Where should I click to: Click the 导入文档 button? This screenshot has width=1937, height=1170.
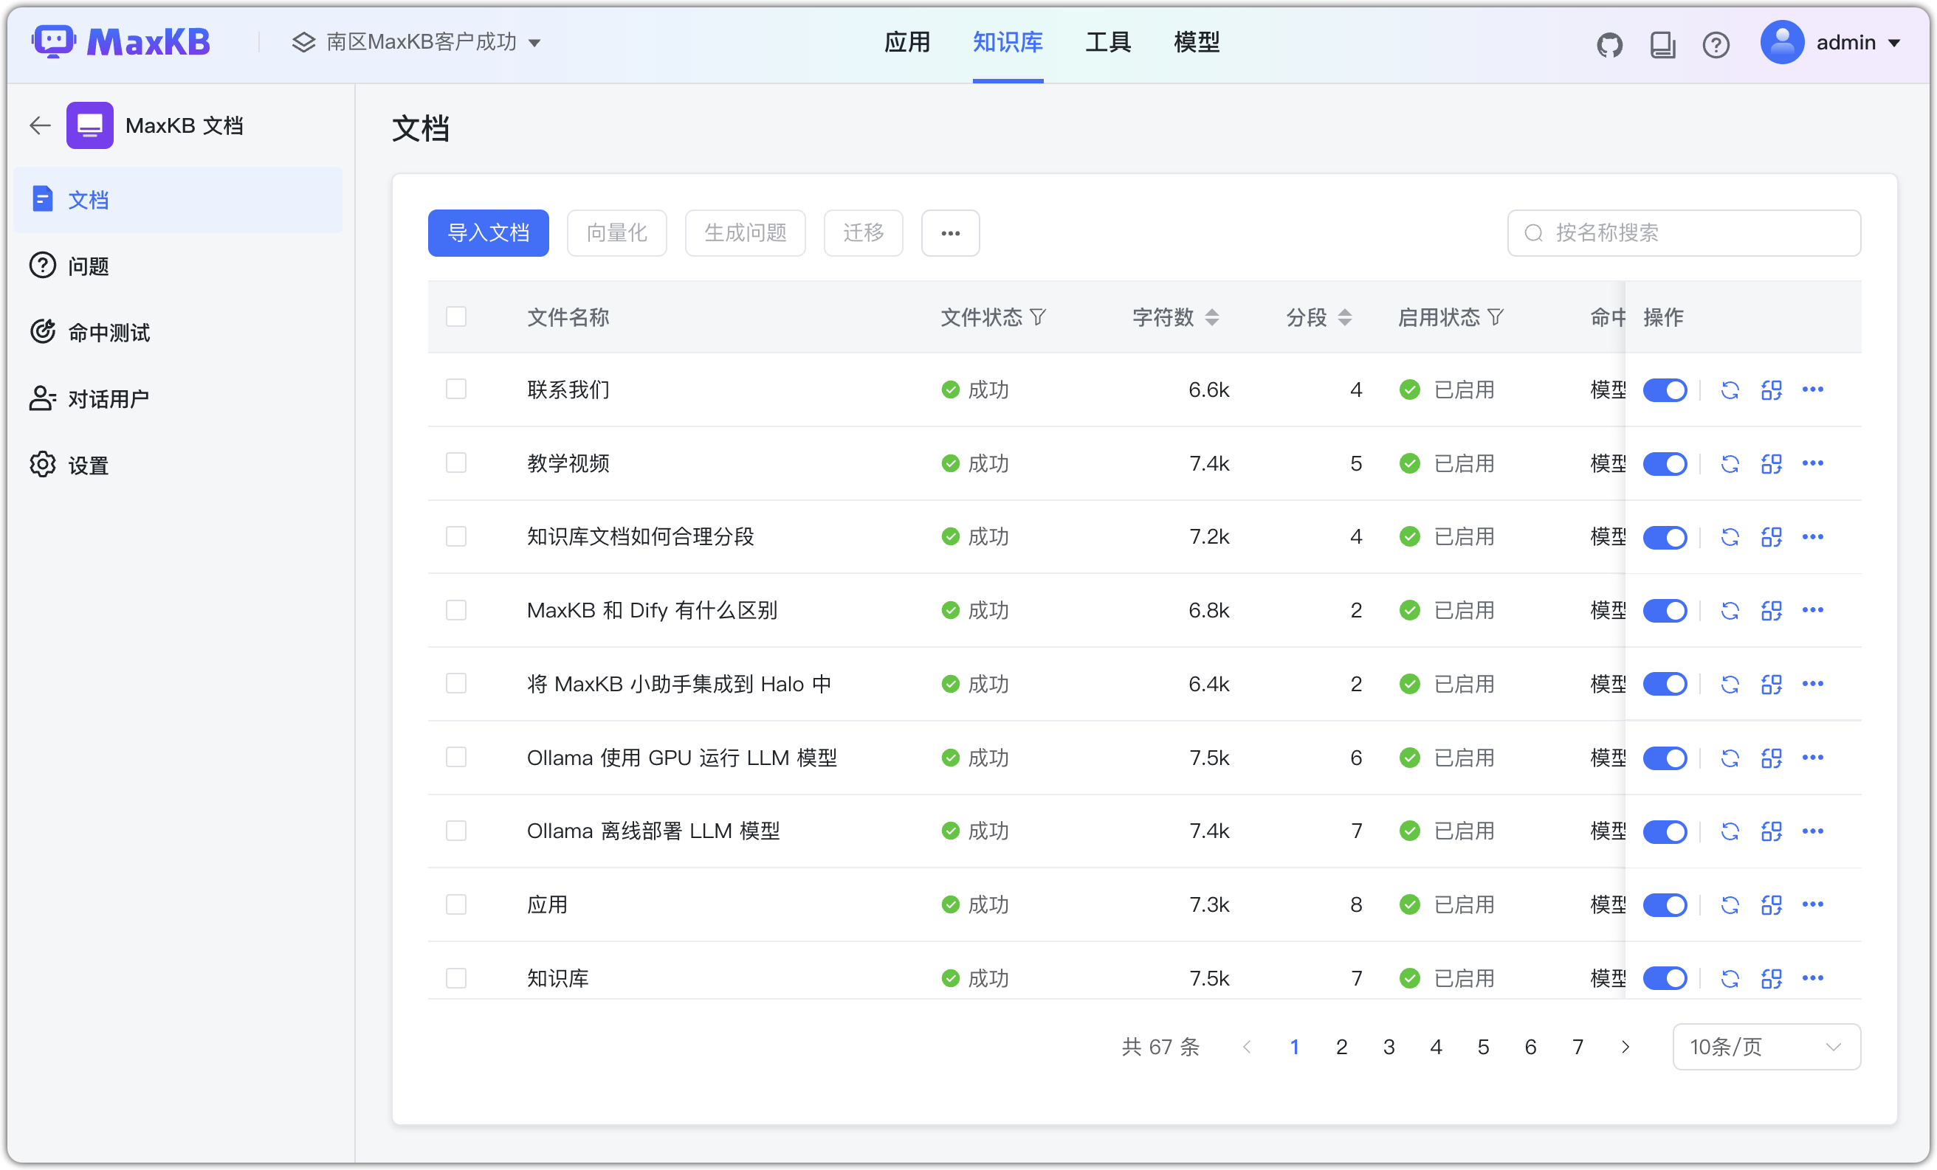(x=488, y=232)
